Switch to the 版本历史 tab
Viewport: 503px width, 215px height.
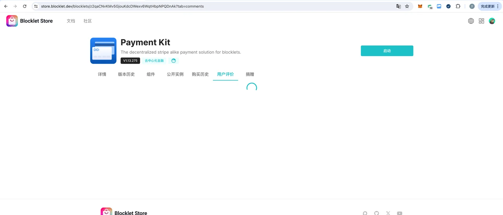tap(126, 74)
